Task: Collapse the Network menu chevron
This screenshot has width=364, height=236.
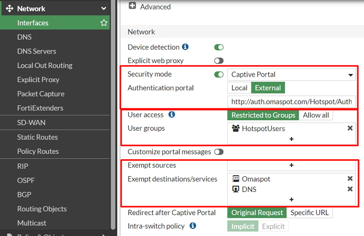Action: [104, 9]
